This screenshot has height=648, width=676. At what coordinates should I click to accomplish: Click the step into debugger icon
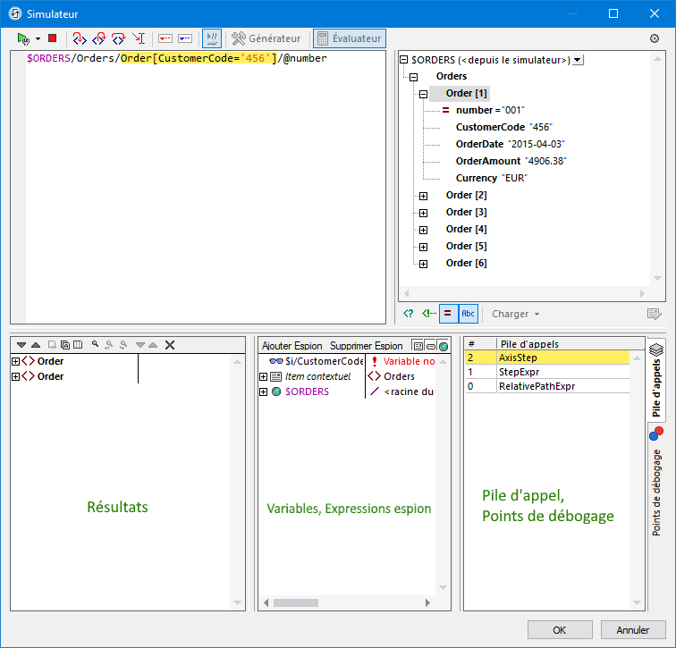pos(80,38)
